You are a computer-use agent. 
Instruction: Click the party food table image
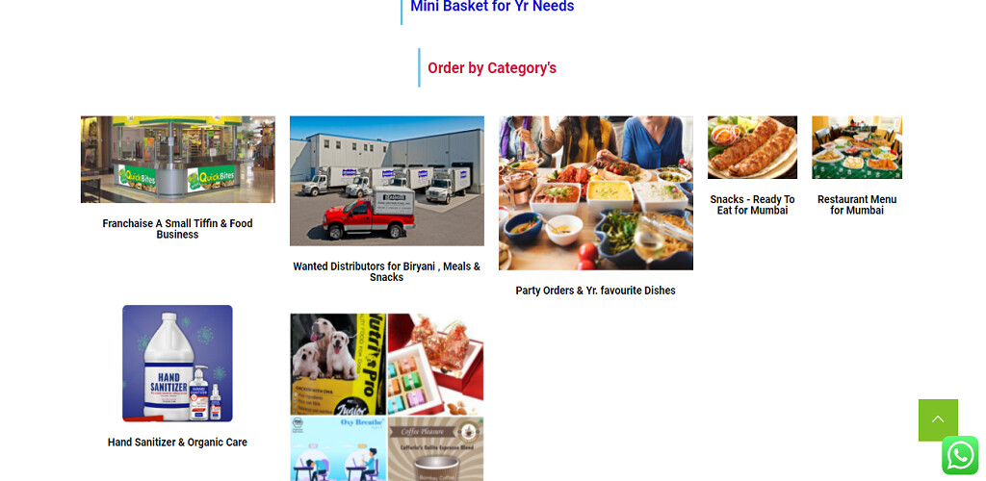pos(595,192)
